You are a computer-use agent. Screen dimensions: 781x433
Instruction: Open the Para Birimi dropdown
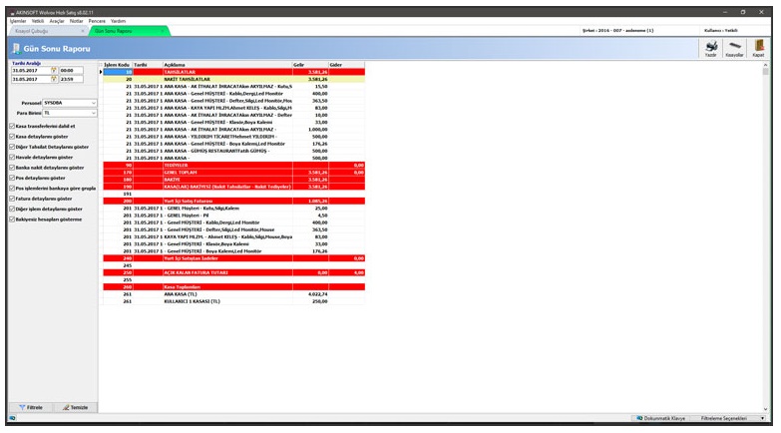[x=93, y=113]
